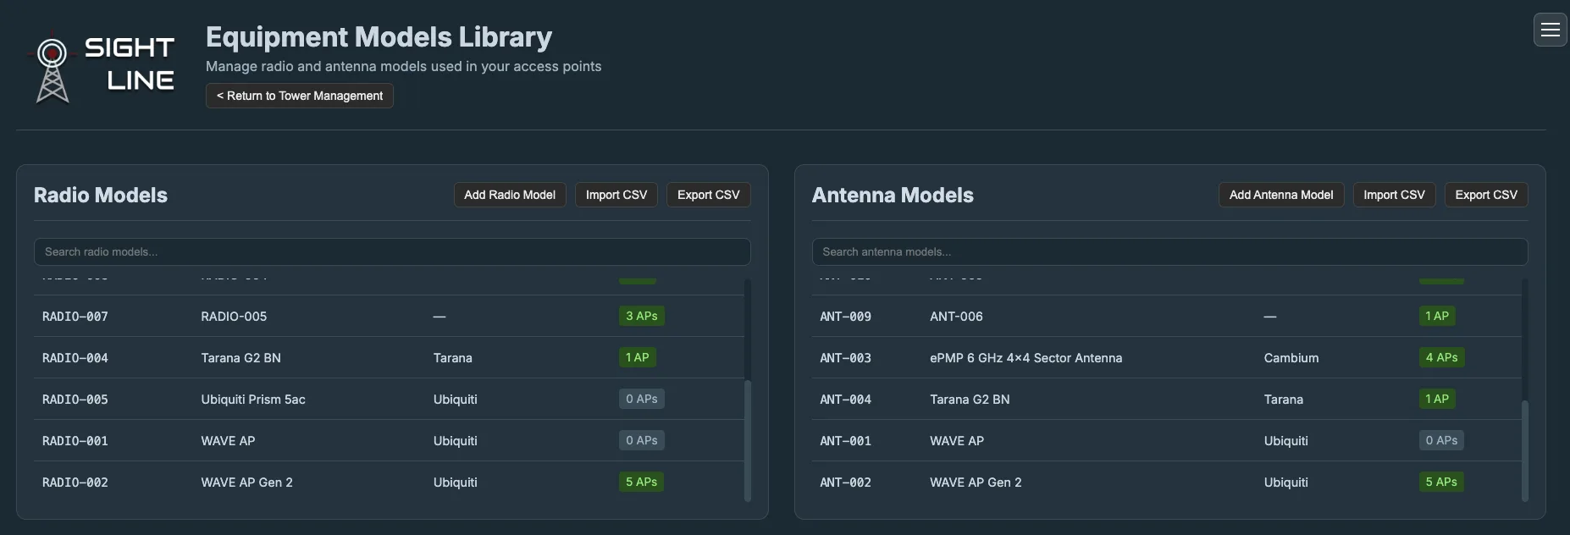Image resolution: width=1570 pixels, height=535 pixels.
Task: Click the Antenna Models list scrollbar
Action: (x=1525, y=450)
